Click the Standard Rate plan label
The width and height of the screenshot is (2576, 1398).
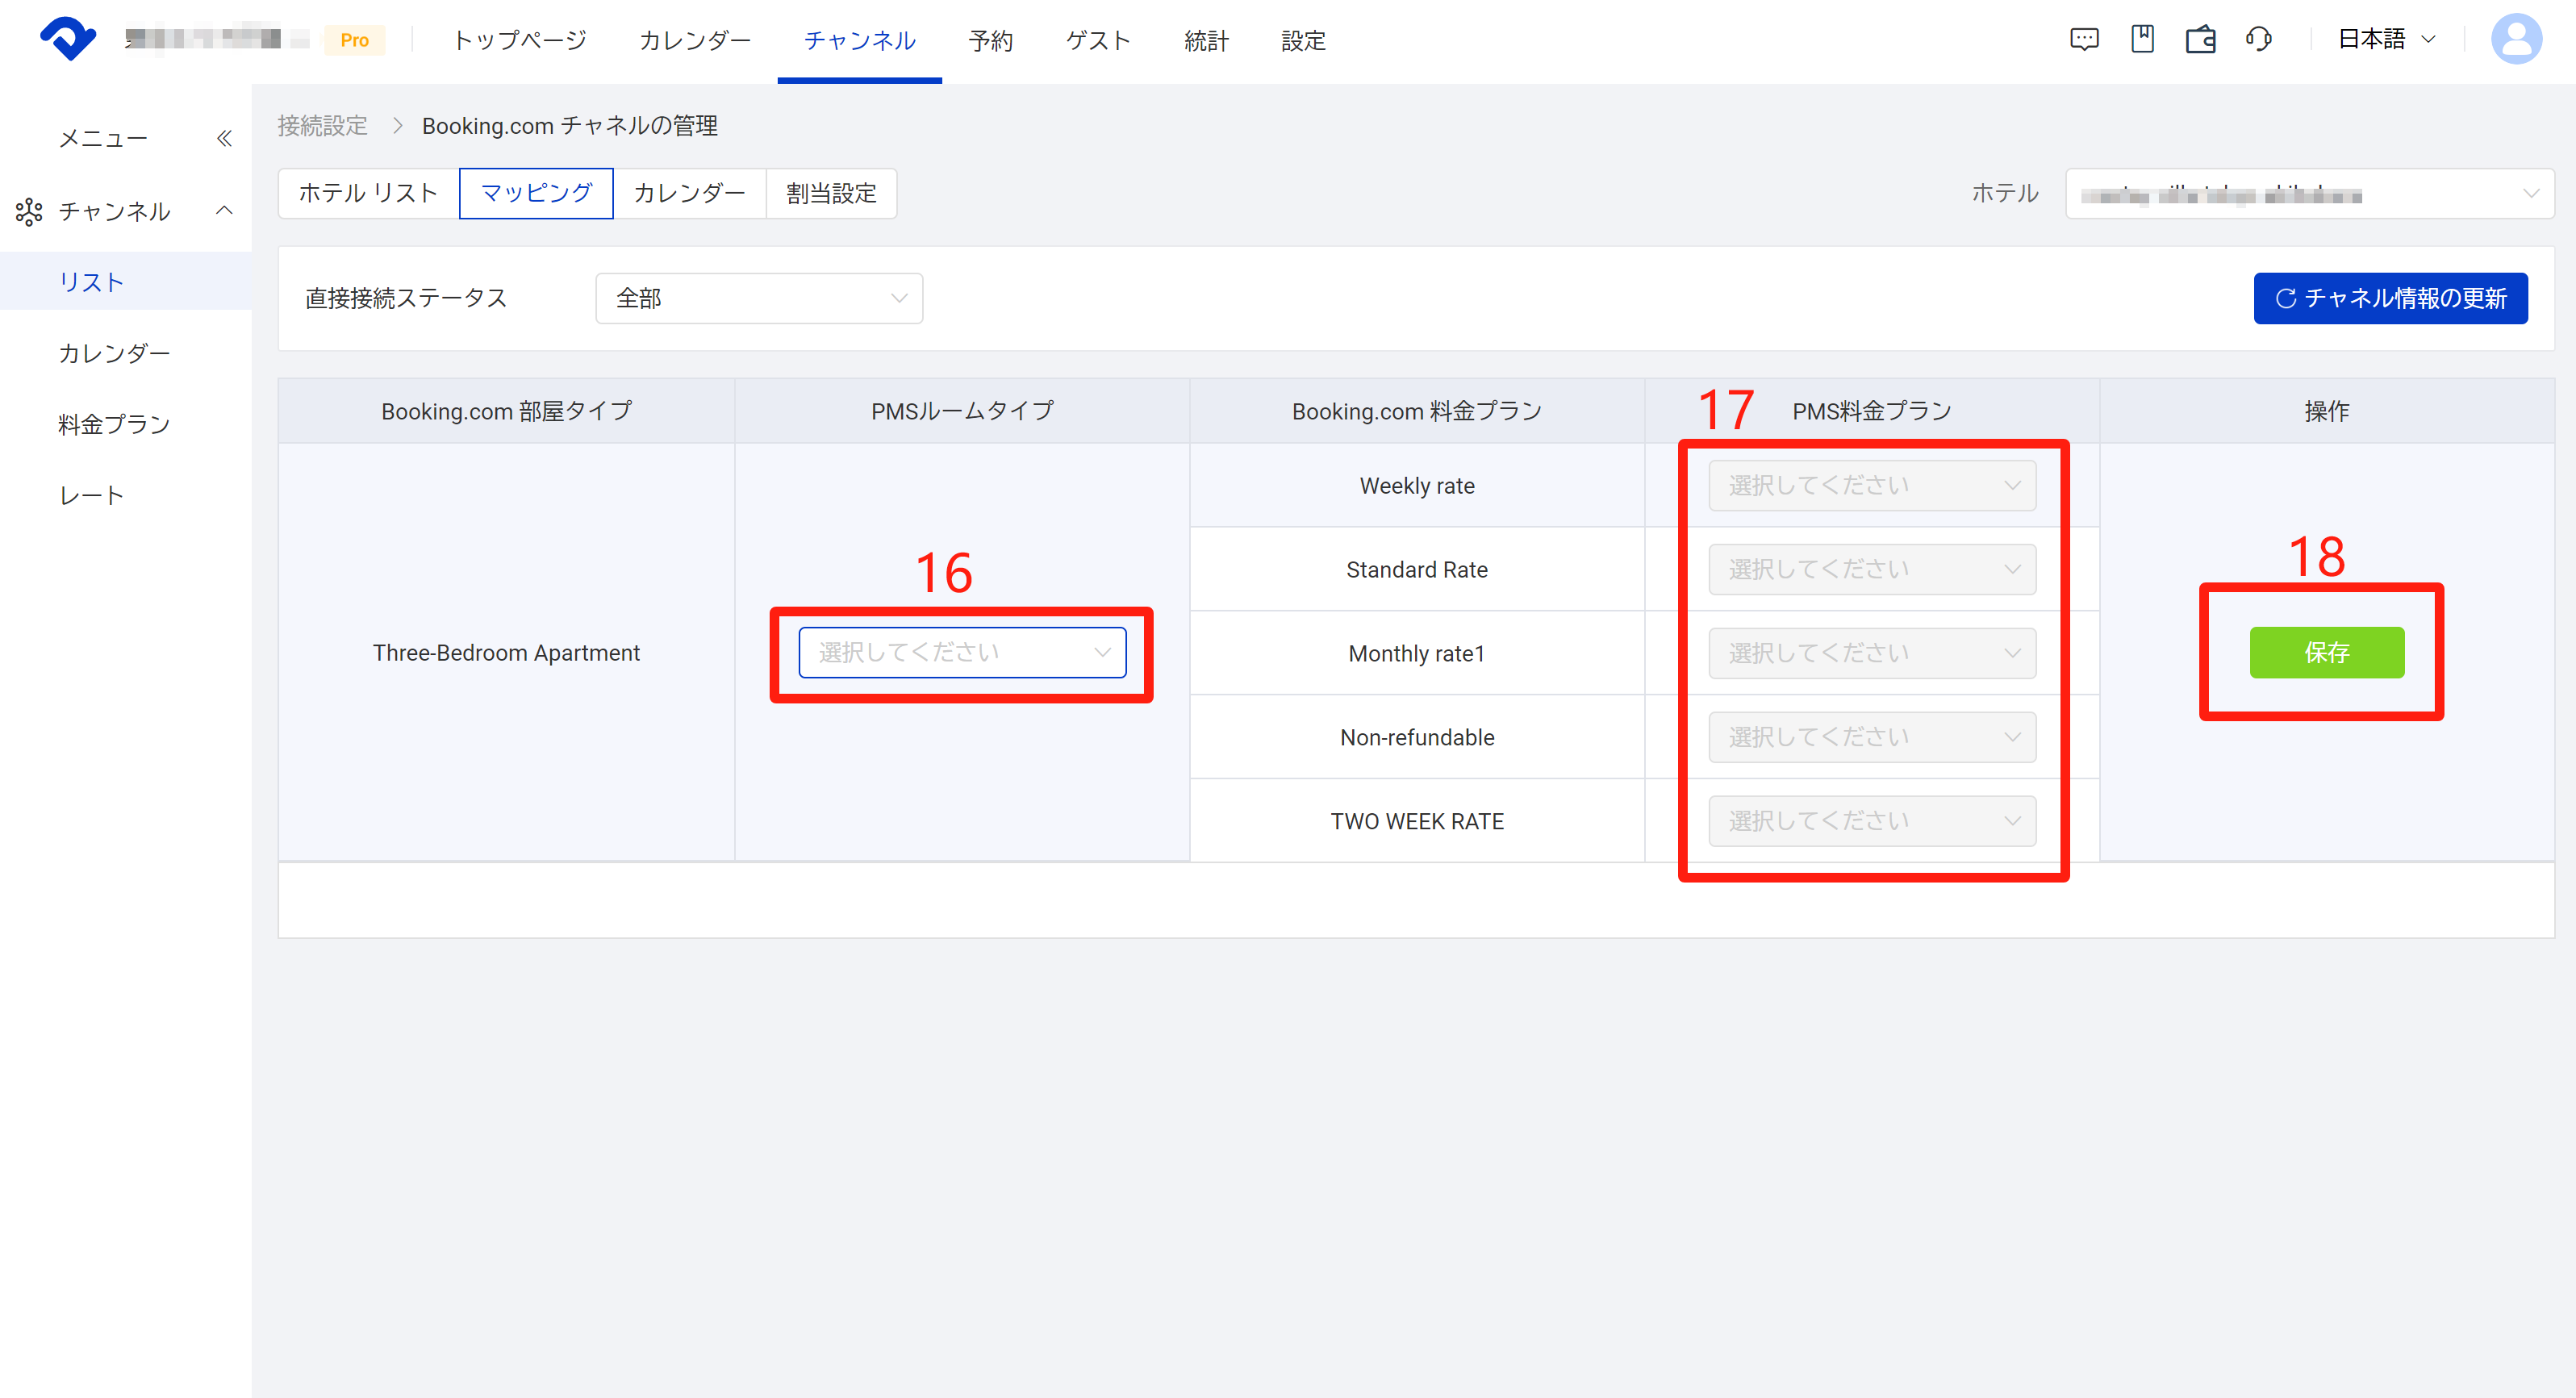coord(1417,570)
